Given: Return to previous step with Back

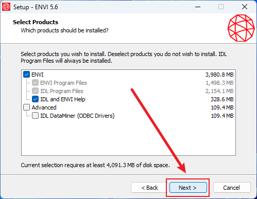Looking at the screenshot, I should click(149, 188).
